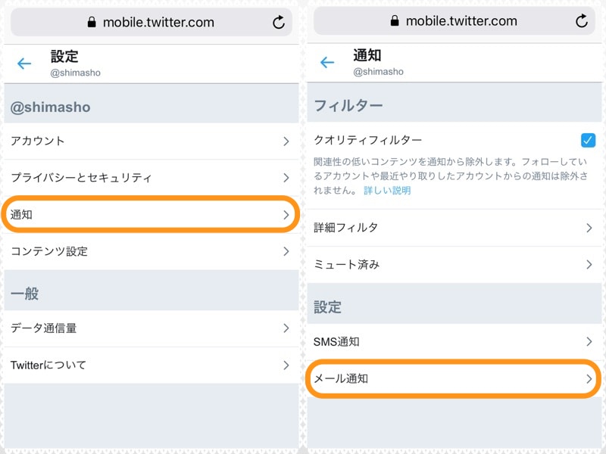Click lock icon in right address bar
This screenshot has height=454, width=606.
pos(395,22)
